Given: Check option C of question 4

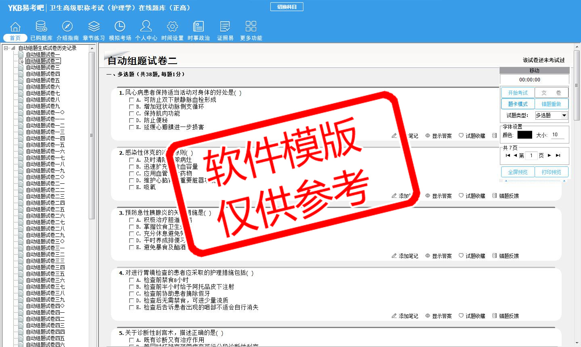Looking at the screenshot, I should [132, 294].
